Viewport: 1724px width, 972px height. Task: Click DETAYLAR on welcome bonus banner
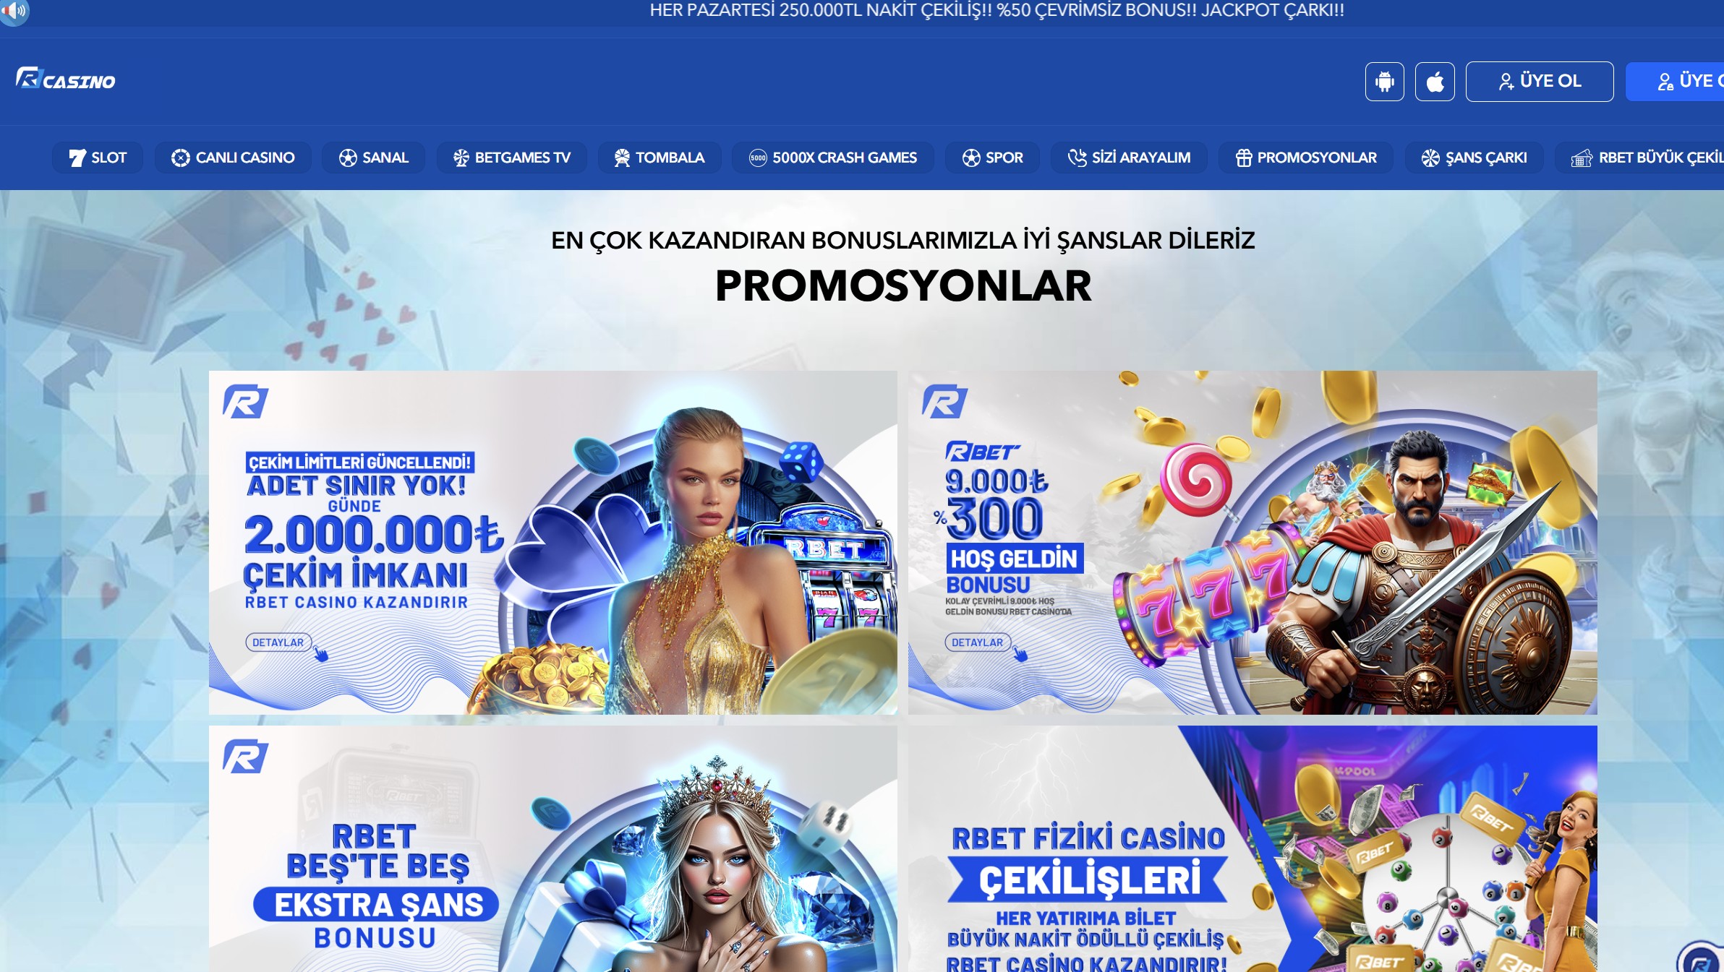(978, 642)
